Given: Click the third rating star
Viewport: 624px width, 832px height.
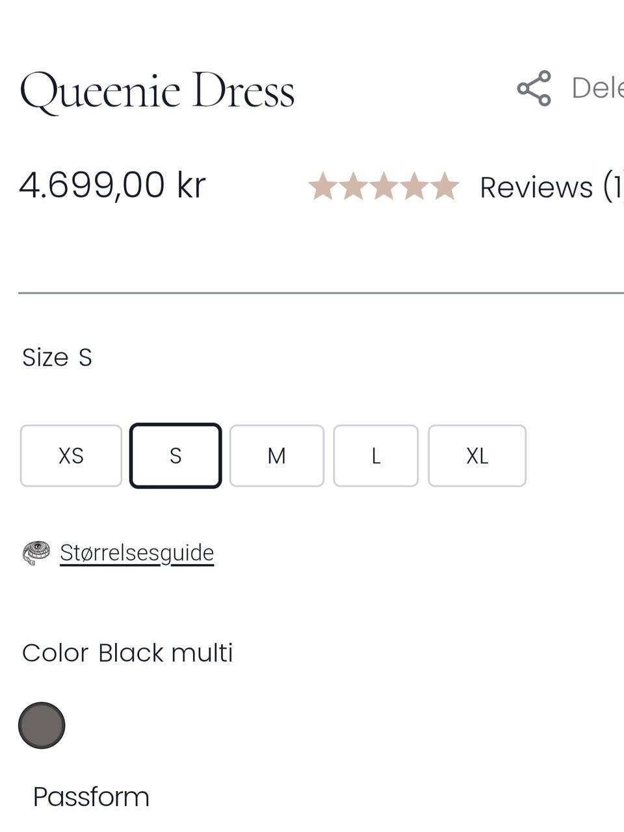Looking at the screenshot, I should click(x=383, y=187).
